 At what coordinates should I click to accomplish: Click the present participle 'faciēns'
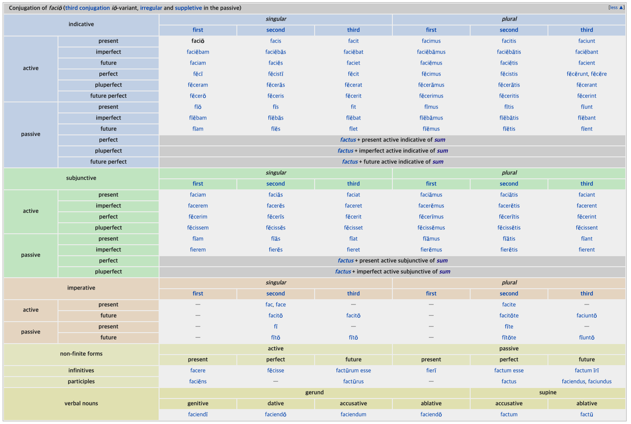pos(198,381)
